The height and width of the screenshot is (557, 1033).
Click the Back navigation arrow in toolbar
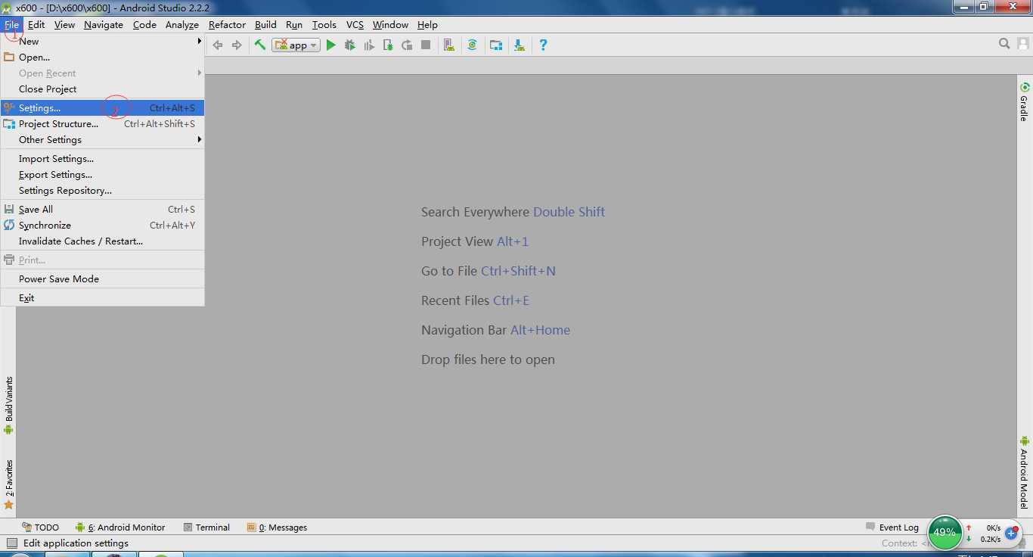coord(218,45)
